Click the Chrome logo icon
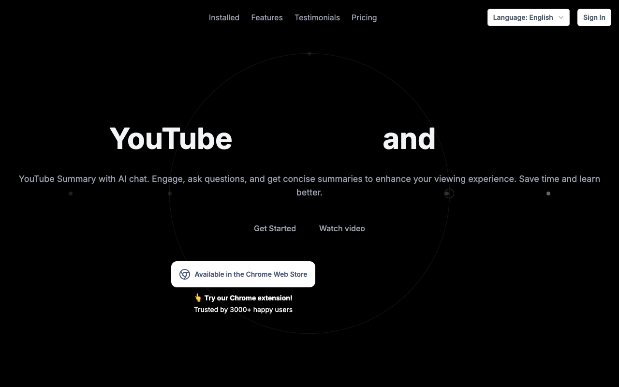Viewport: 619px width, 387px height. coord(185,274)
